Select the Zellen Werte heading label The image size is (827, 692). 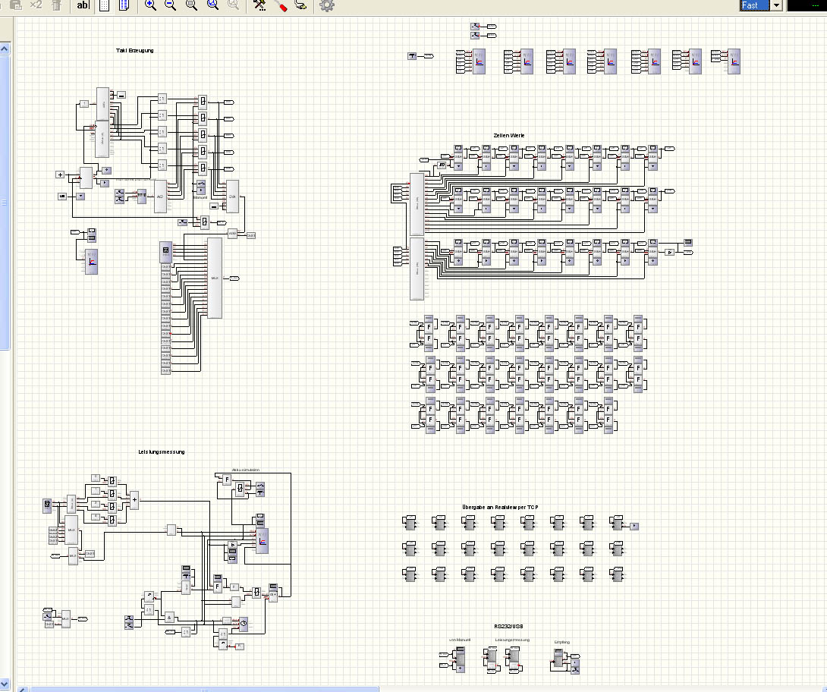(x=509, y=136)
